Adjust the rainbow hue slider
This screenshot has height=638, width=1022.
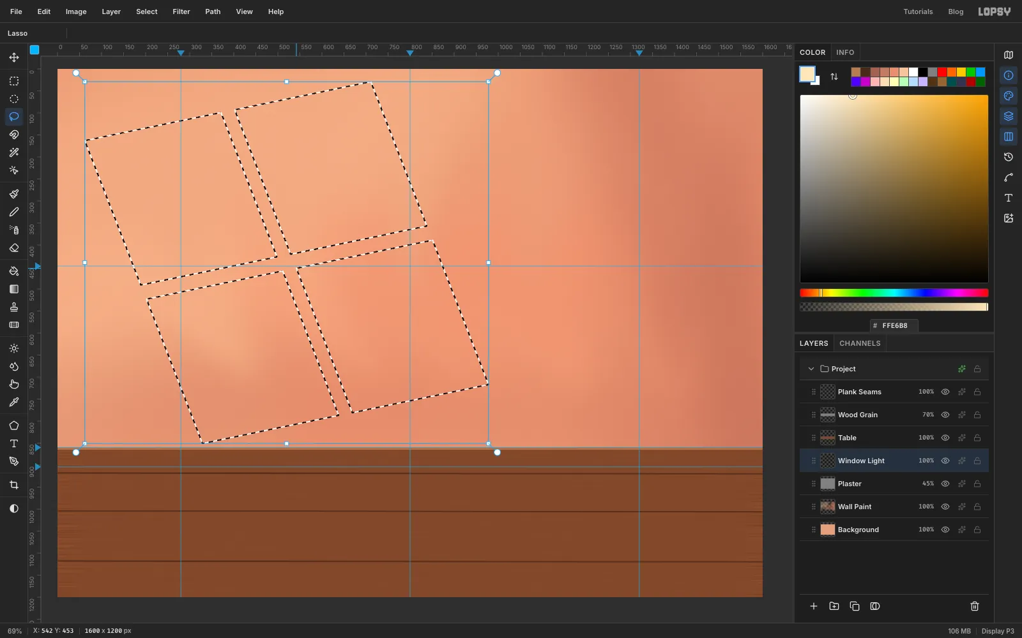(x=894, y=293)
